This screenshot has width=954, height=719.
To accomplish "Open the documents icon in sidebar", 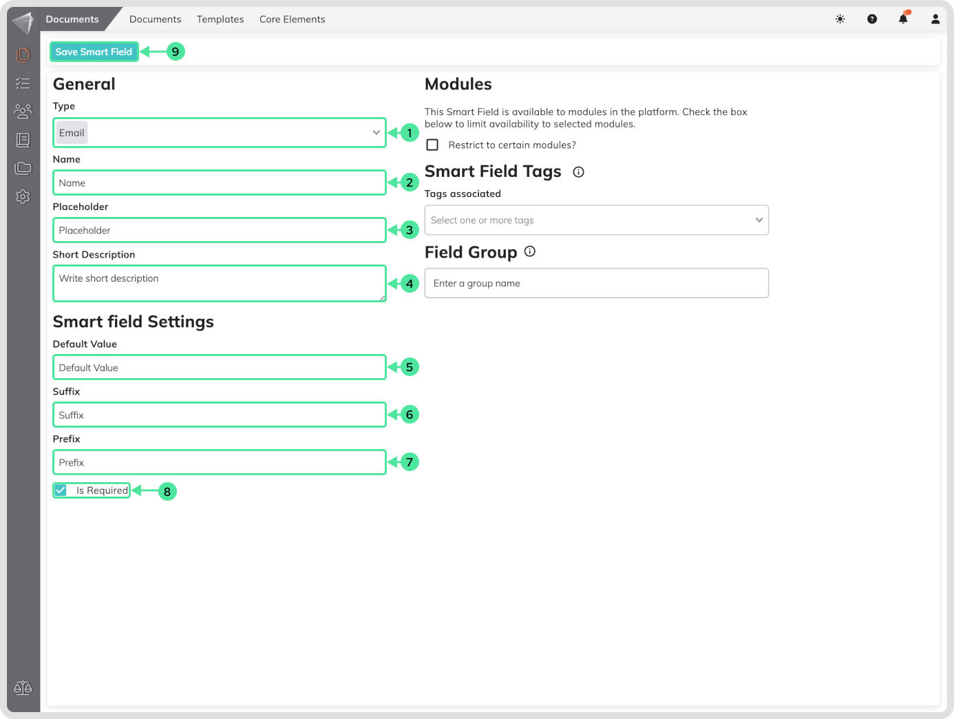I will (23, 54).
